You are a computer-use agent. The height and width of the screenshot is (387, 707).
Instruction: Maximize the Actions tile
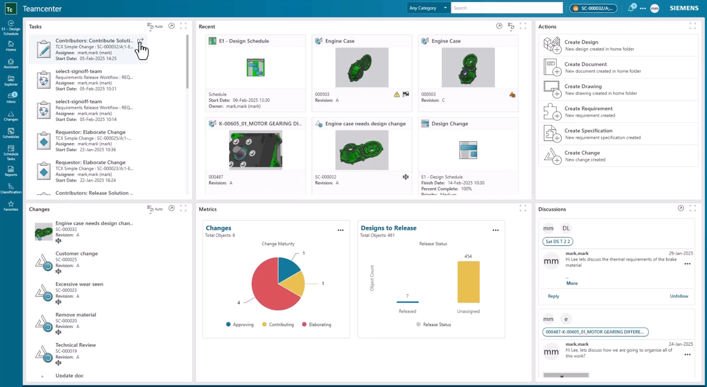click(x=693, y=26)
